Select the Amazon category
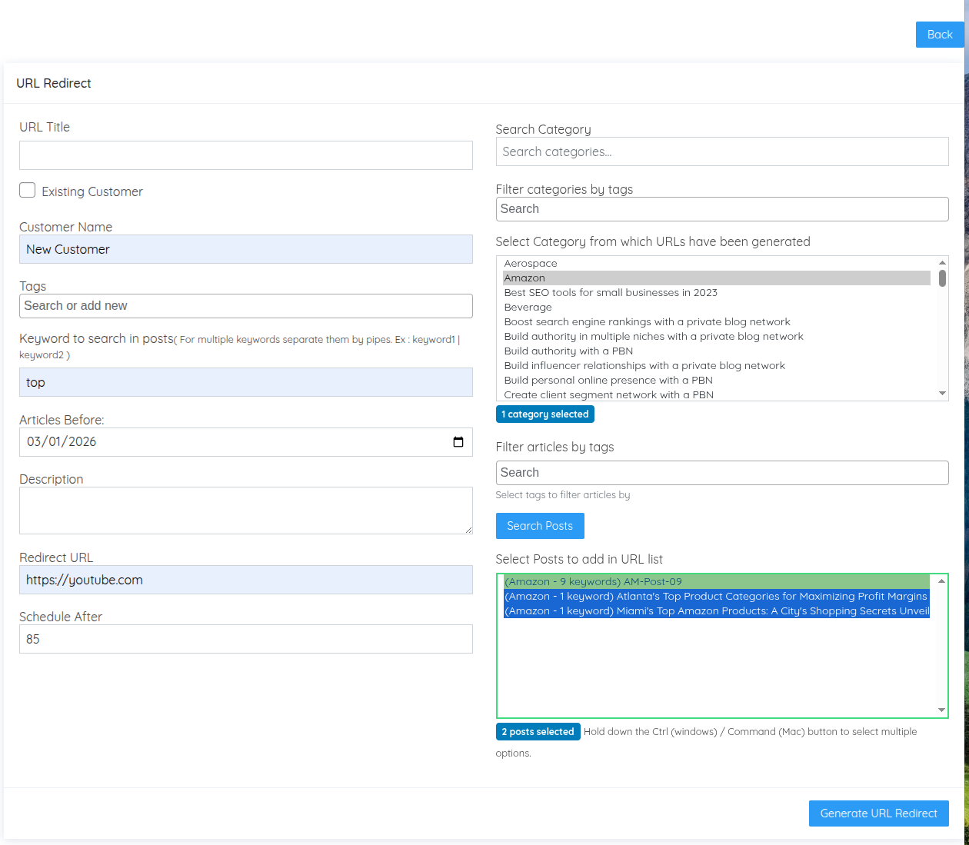Viewport: 969px width, 845px height. [x=524, y=278]
